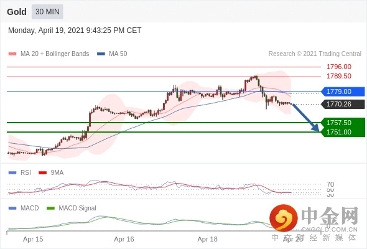Click the 9MA red legend swatch
The height and width of the screenshot is (249, 367).
coord(42,173)
